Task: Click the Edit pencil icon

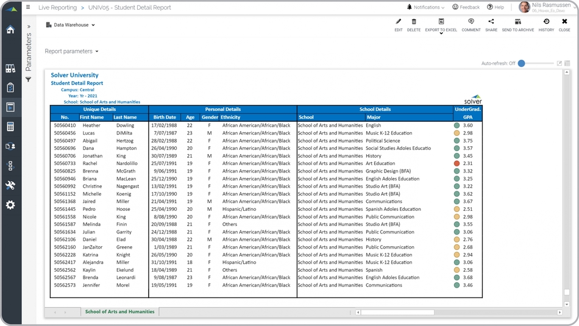Action: 399,22
